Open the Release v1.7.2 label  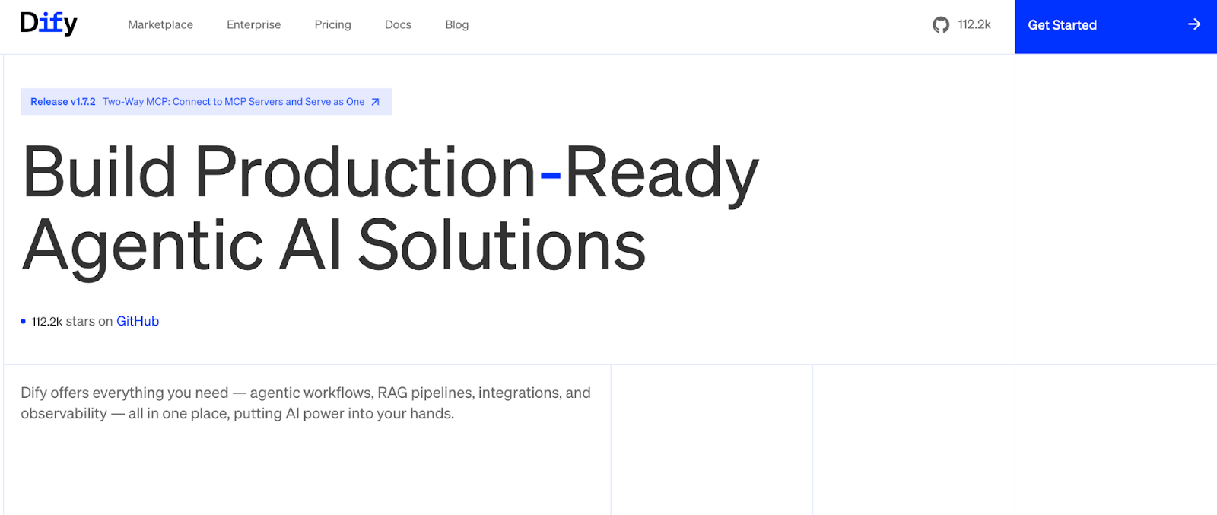pyautogui.click(x=63, y=102)
